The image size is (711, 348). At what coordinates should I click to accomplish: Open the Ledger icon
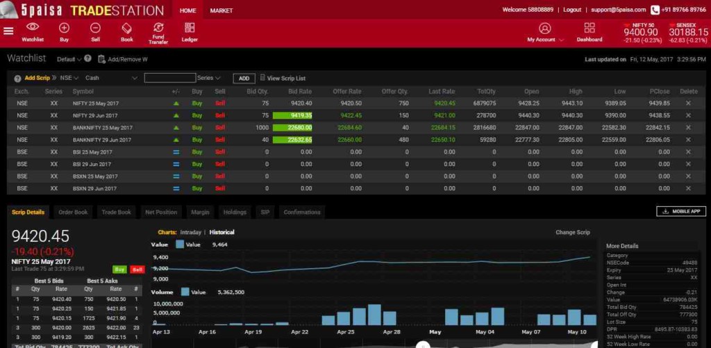(x=190, y=28)
